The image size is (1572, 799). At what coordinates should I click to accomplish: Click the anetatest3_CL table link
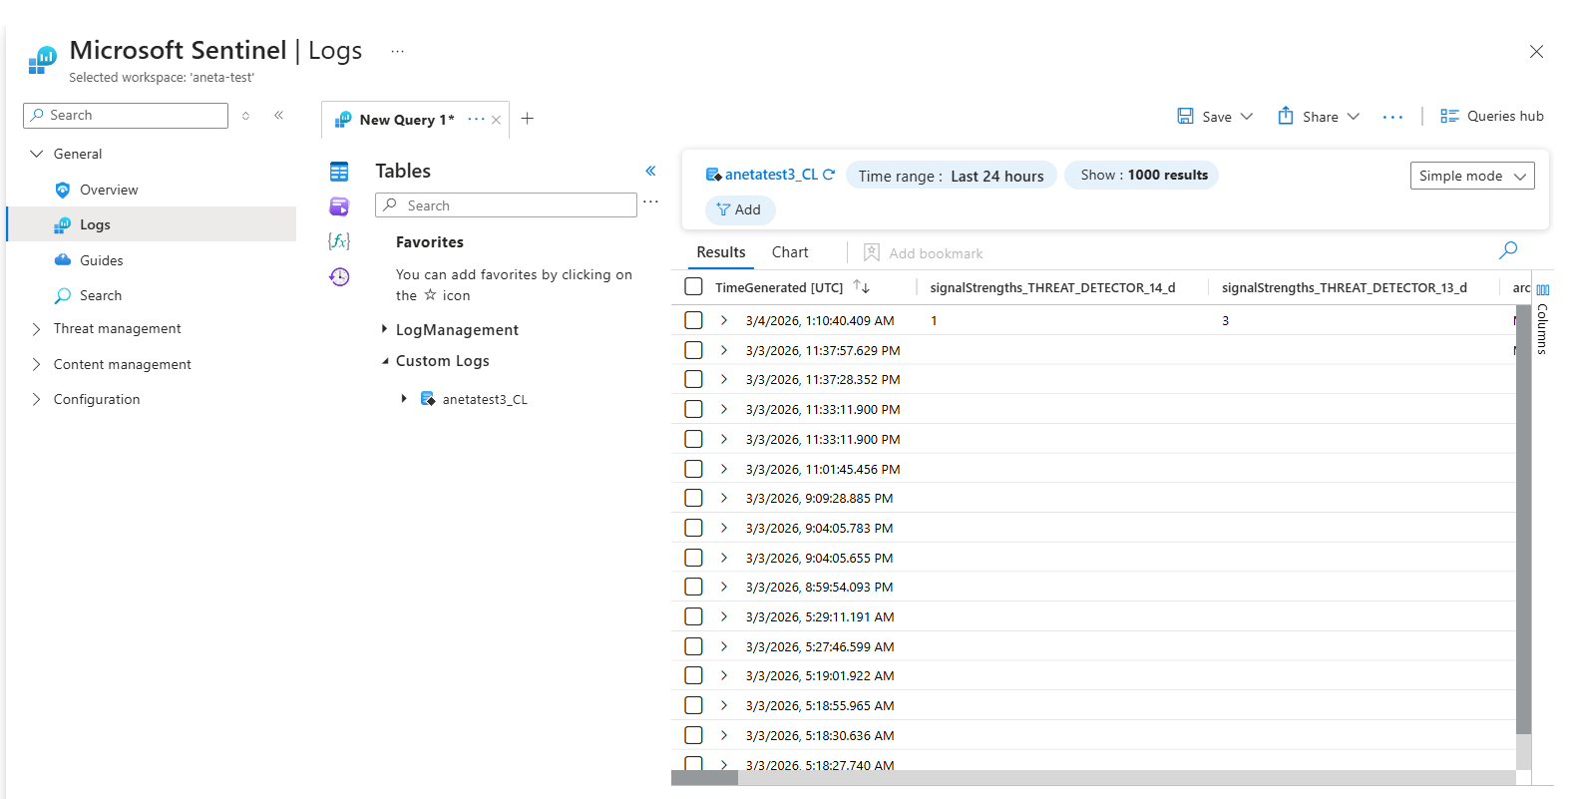click(x=771, y=174)
